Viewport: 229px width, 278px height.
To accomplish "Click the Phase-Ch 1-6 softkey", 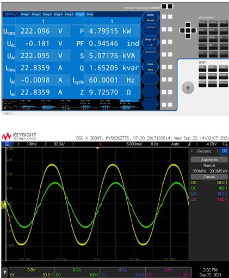I will point(150,42).
